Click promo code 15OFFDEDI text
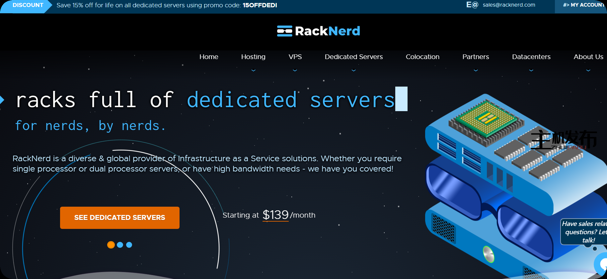Screen dimensions: 607x279 [260, 5]
